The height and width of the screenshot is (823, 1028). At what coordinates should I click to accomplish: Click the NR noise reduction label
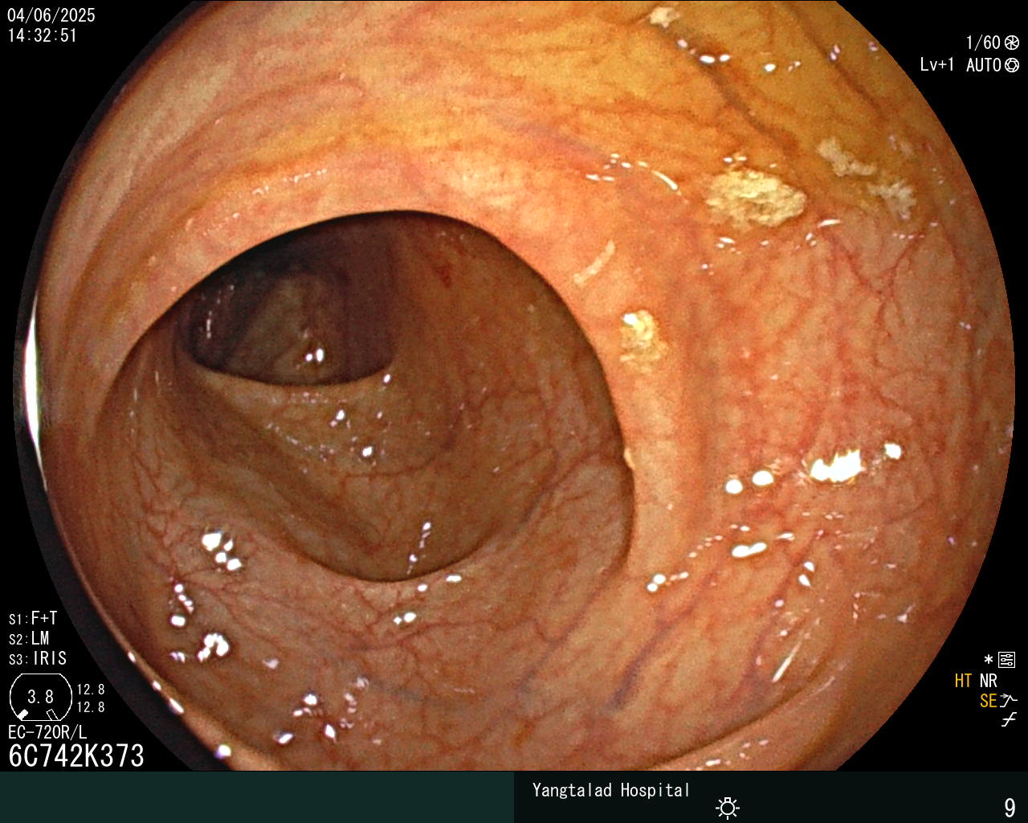click(988, 681)
